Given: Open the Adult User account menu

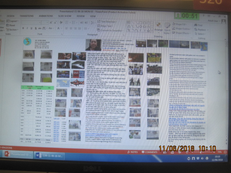Looking at the screenshot, I should pos(214,21).
